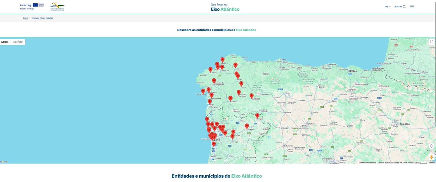The width and height of the screenshot is (436, 182).
Task: Click the map pin at Vilalba
Action: (235, 65)
